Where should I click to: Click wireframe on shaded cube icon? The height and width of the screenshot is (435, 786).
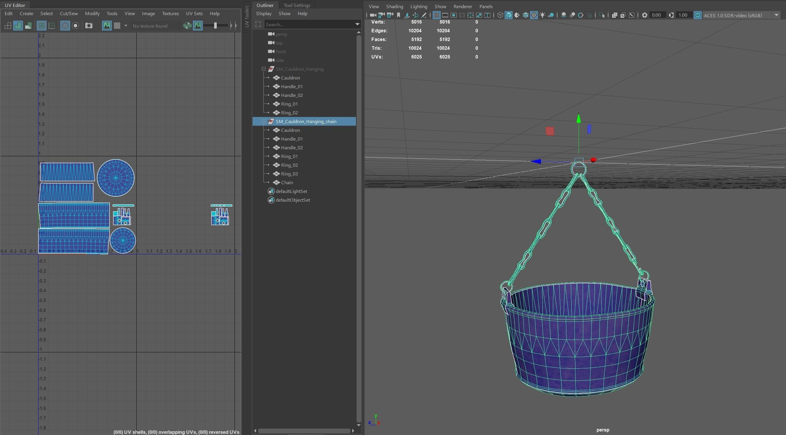526,15
